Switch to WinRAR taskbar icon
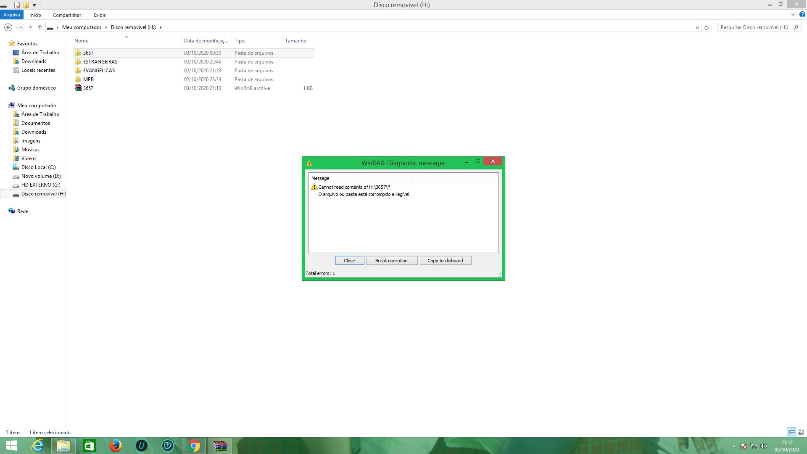This screenshot has width=807, height=454. point(220,446)
